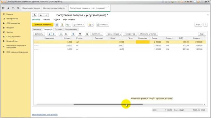The width and height of the screenshot is (211, 118).
Task: Navigate forward with the right arrow
Action: click(46, 15)
